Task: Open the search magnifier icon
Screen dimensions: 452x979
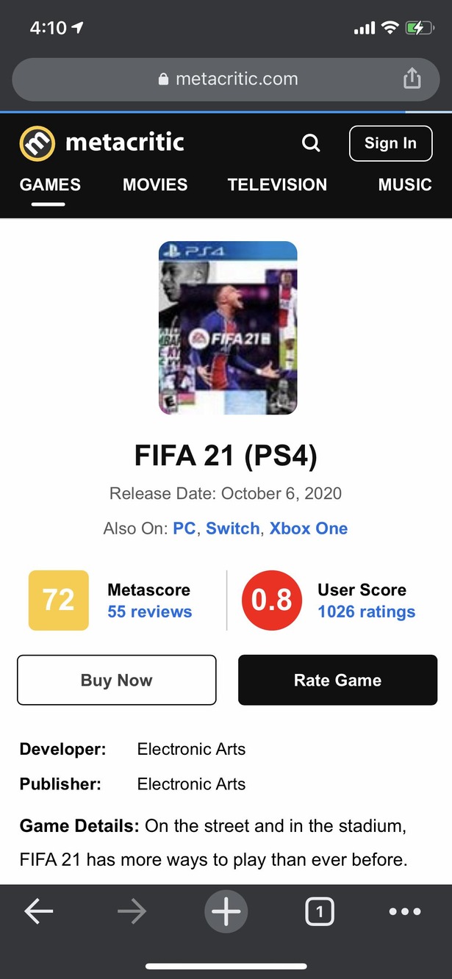Action: 311,143
